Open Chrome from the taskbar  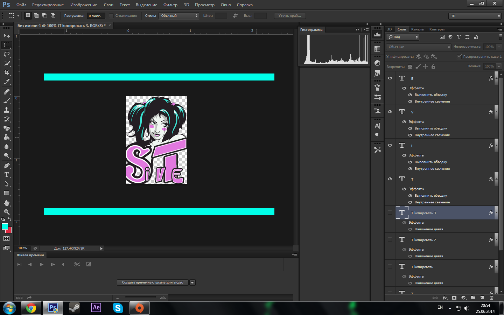[x=31, y=308]
